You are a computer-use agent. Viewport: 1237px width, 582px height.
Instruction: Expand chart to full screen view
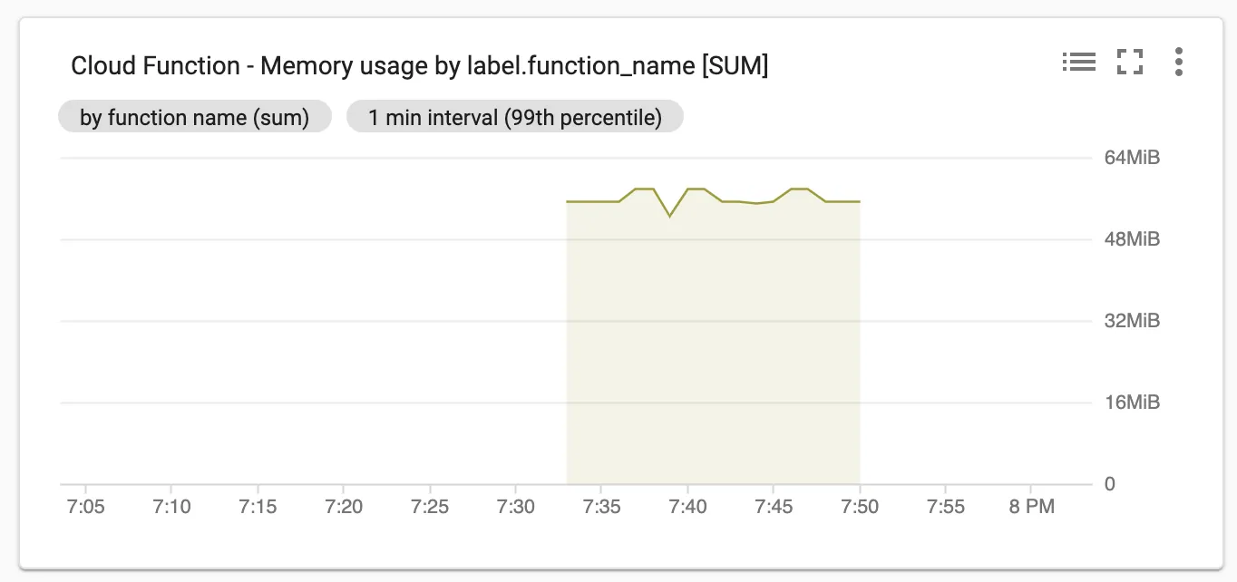point(1130,62)
